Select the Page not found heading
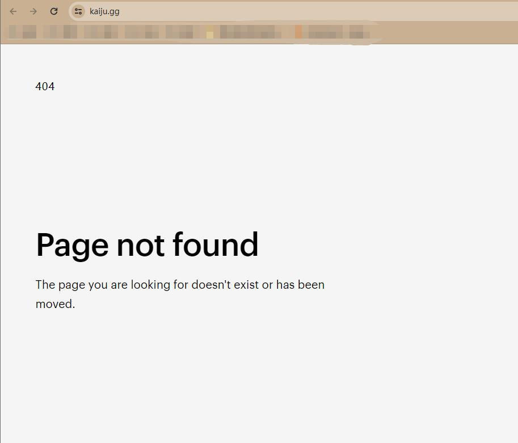This screenshot has width=518, height=443. (x=147, y=245)
